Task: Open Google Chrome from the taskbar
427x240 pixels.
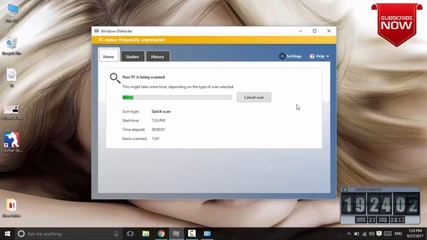Action: click(x=161, y=233)
